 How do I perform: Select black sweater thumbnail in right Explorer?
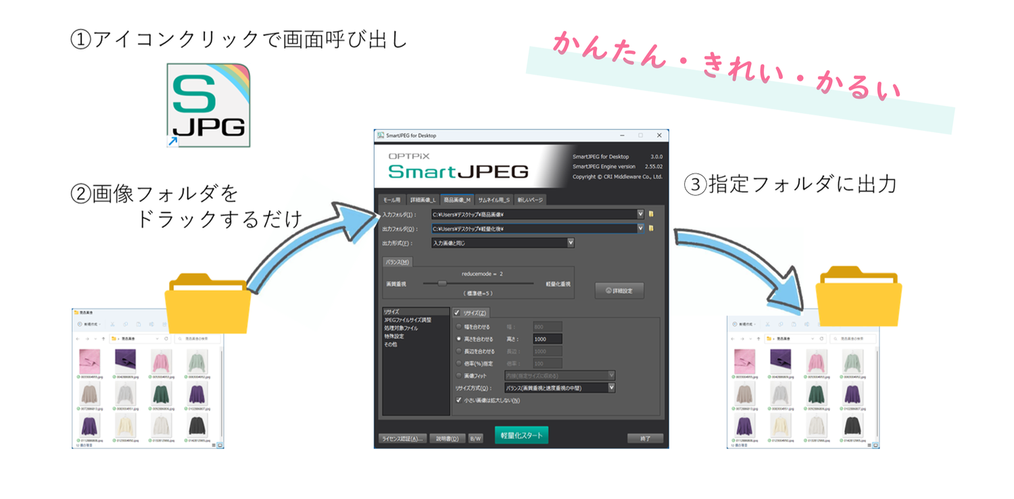tap(853, 425)
